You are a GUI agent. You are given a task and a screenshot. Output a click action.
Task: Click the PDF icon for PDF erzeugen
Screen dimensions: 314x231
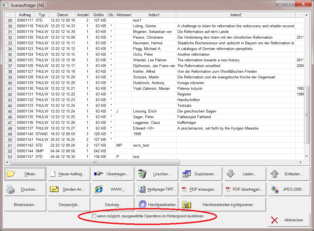click(x=184, y=189)
